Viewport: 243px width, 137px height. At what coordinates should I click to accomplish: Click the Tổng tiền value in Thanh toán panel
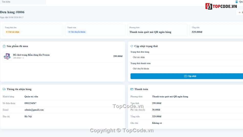pyautogui.click(x=157, y=116)
